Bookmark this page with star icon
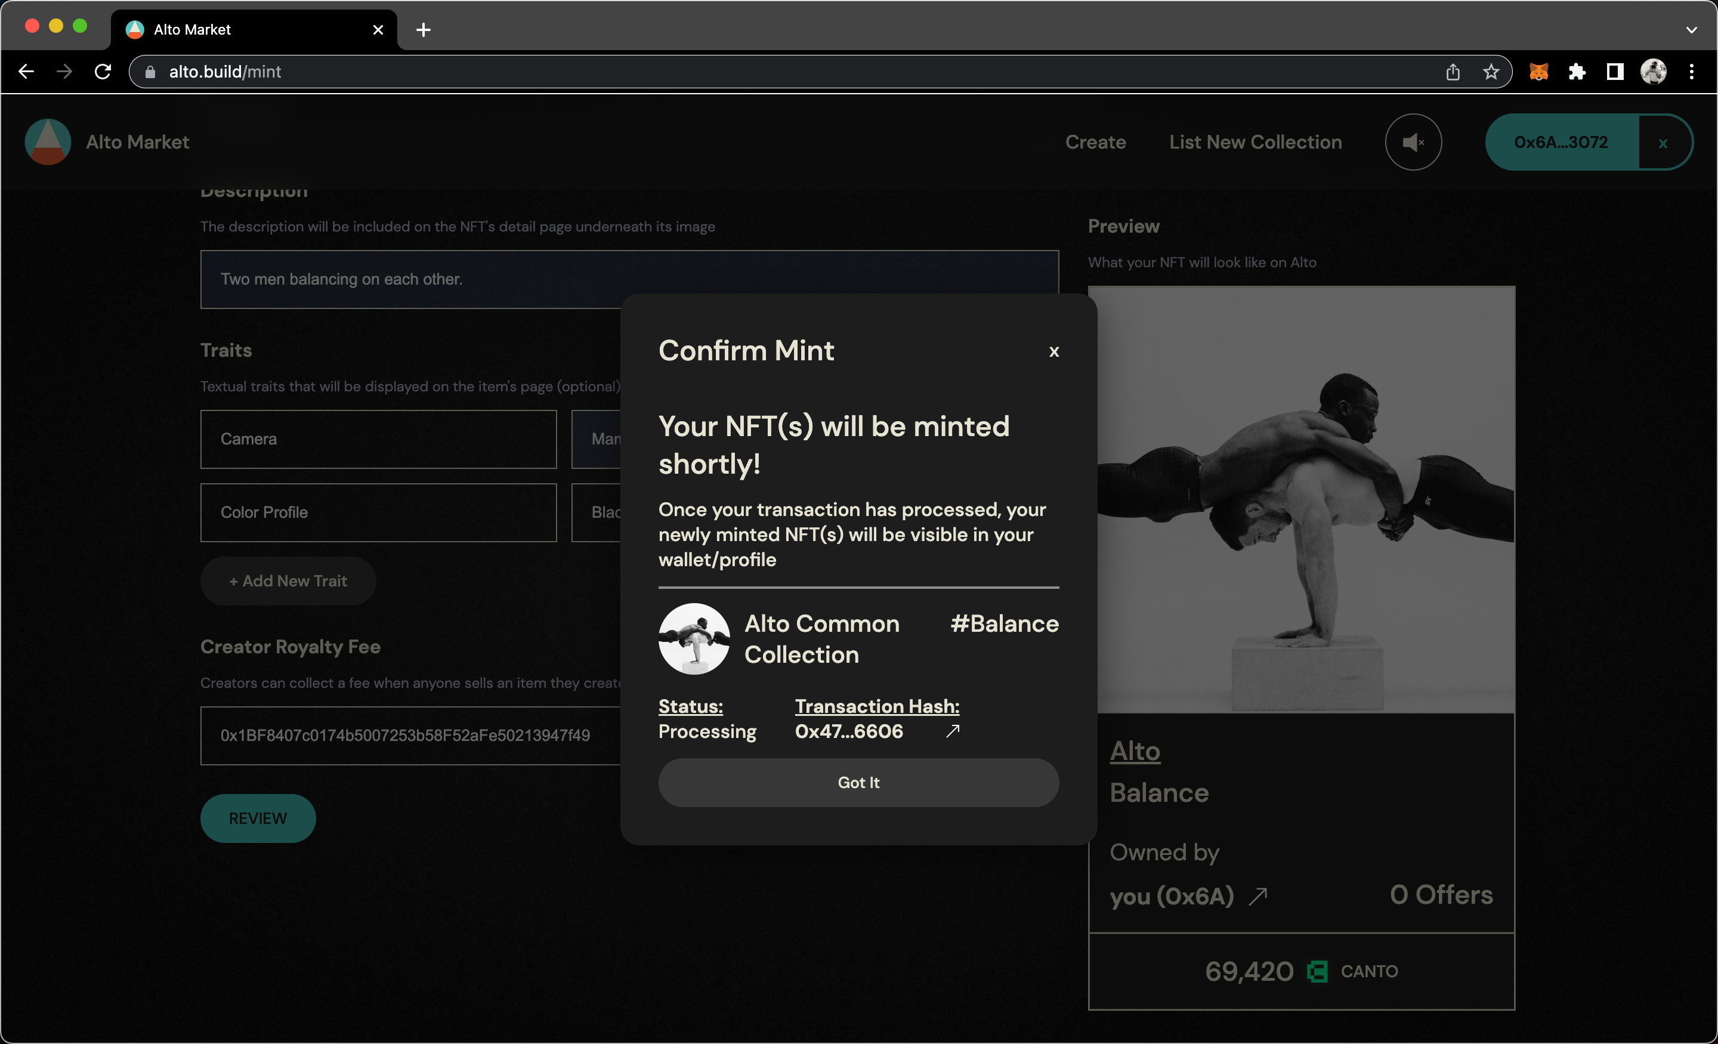This screenshot has width=1718, height=1044. 1491,72
